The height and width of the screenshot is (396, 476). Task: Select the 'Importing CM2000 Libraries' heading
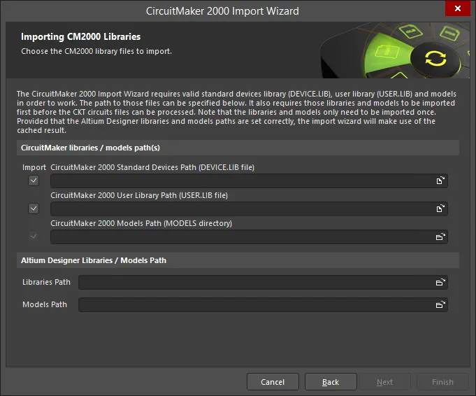(81, 37)
